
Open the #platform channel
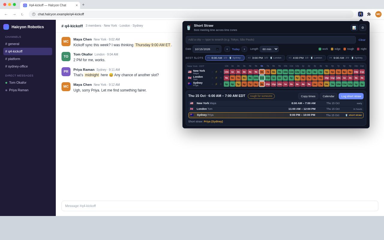[x=28, y=59]
